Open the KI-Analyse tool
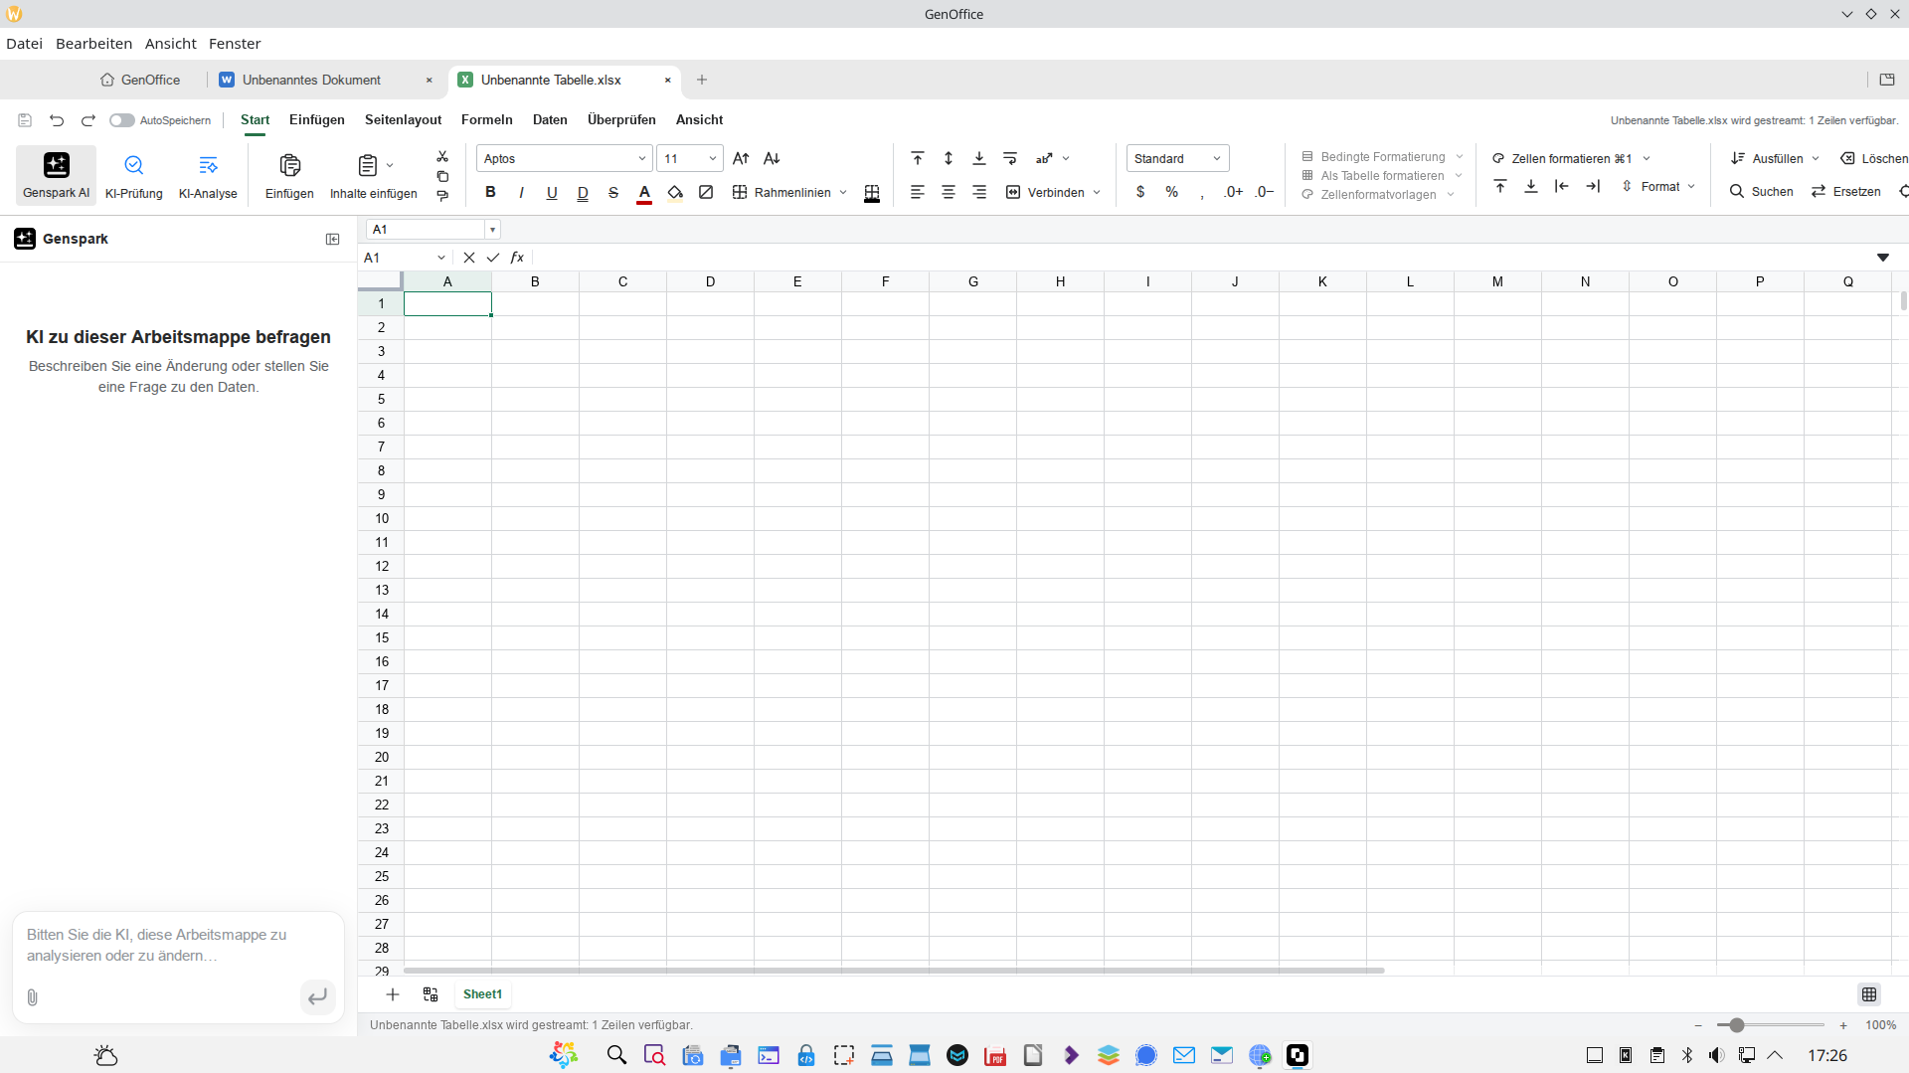 (208, 175)
